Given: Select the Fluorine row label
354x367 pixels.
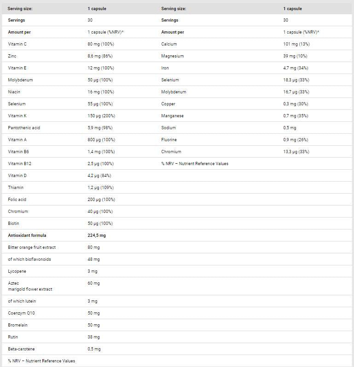Looking at the screenshot, I should pyautogui.click(x=169, y=140).
